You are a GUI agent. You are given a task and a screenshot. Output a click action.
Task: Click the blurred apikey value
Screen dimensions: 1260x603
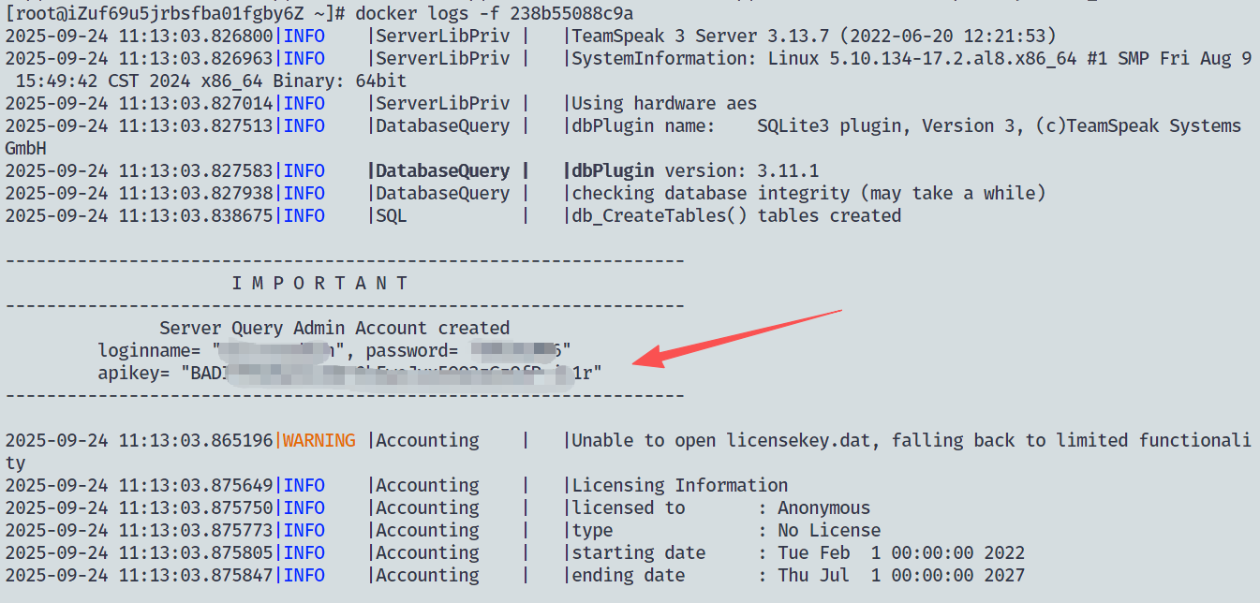pos(393,374)
